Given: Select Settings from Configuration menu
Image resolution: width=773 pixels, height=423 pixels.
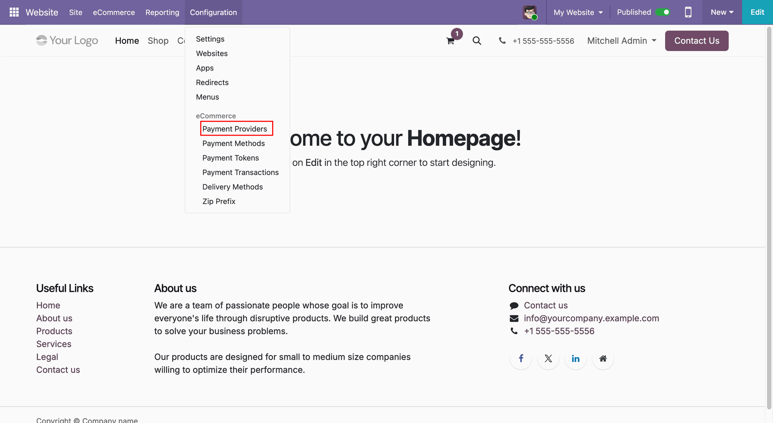Looking at the screenshot, I should tap(210, 39).
